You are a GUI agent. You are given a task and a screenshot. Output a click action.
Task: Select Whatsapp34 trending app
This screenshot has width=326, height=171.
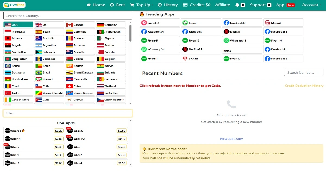coord(160,49)
